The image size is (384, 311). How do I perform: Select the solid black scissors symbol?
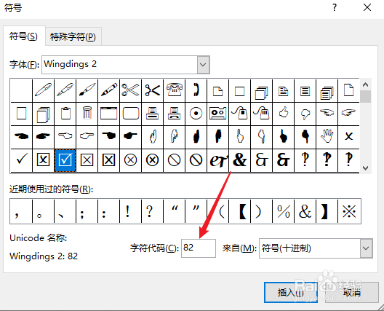coord(152,90)
